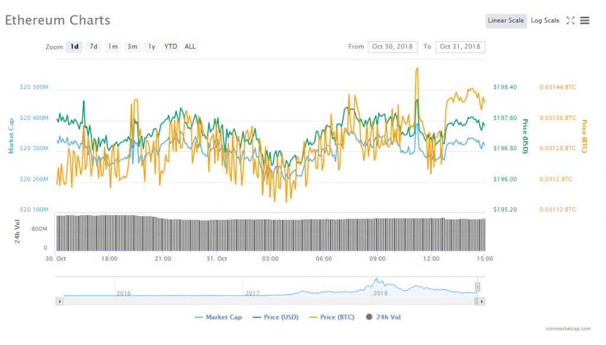Select 1d zoom range

pyautogui.click(x=74, y=47)
